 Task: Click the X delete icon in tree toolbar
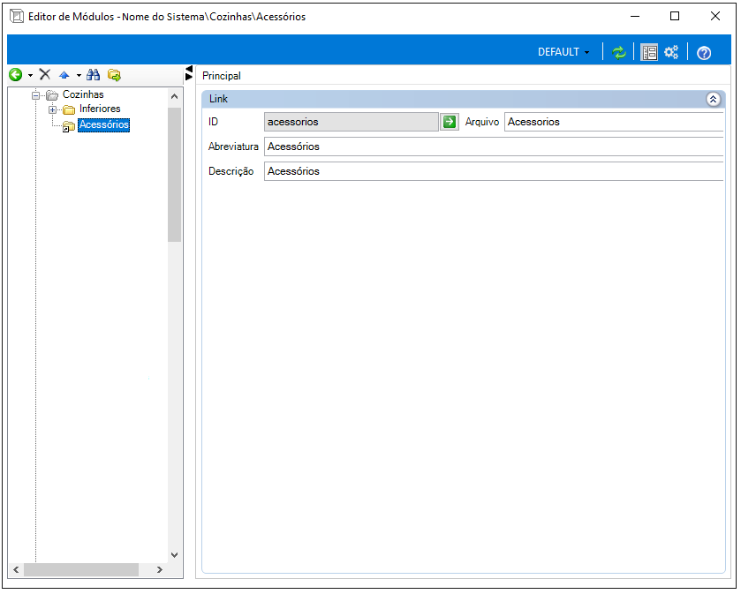[x=45, y=76]
